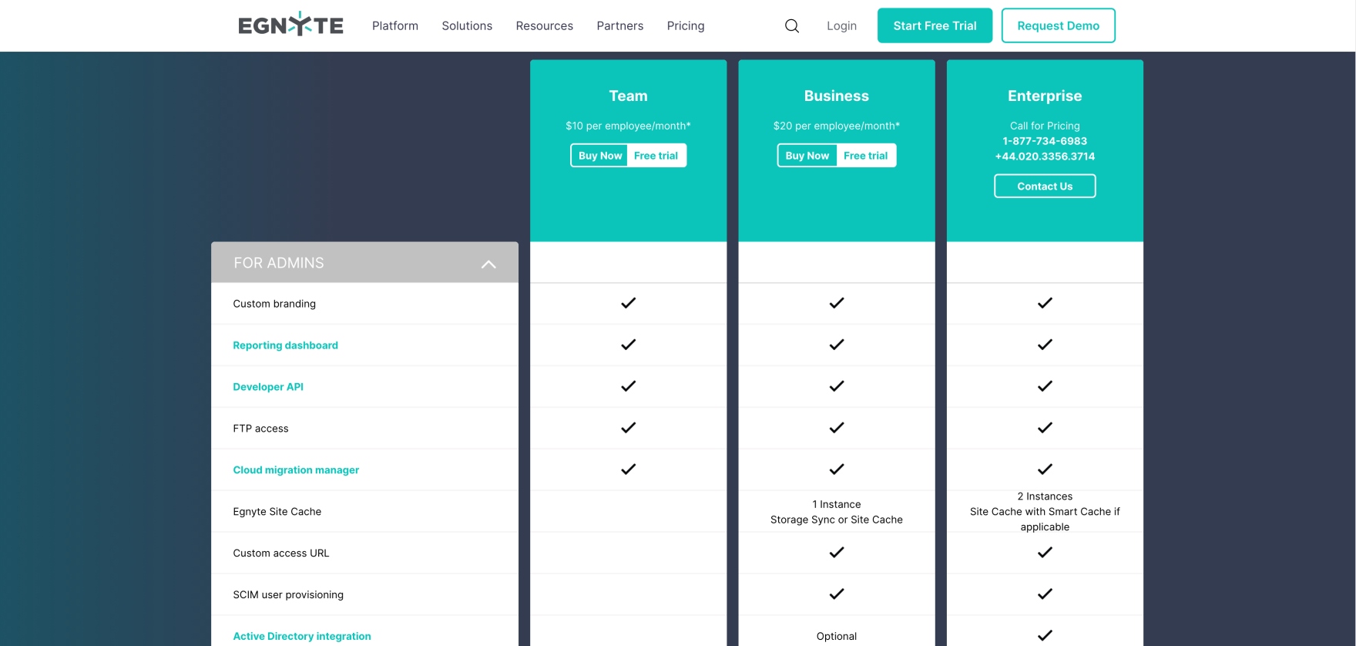The width and height of the screenshot is (1356, 646).
Task: Open the Partners navigation menu
Action: [619, 25]
